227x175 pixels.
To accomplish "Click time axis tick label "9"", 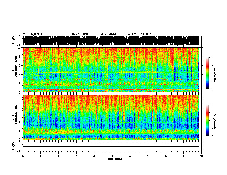I will coord(183,156).
